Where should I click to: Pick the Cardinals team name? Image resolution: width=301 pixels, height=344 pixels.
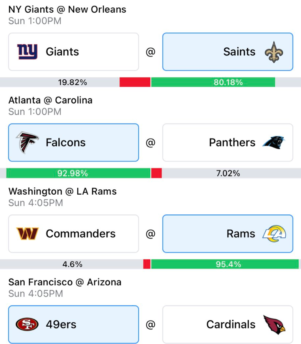pyautogui.click(x=231, y=324)
